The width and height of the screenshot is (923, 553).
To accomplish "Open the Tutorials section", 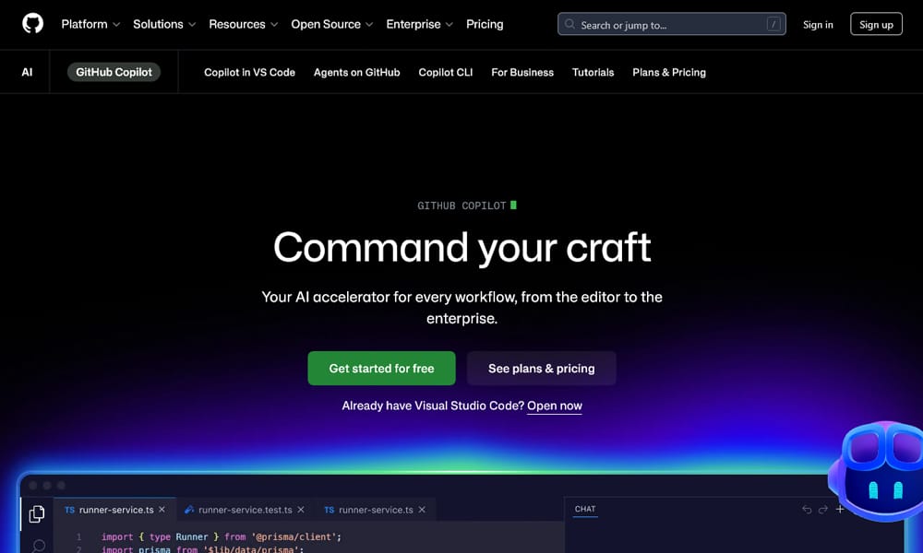I will tap(593, 71).
